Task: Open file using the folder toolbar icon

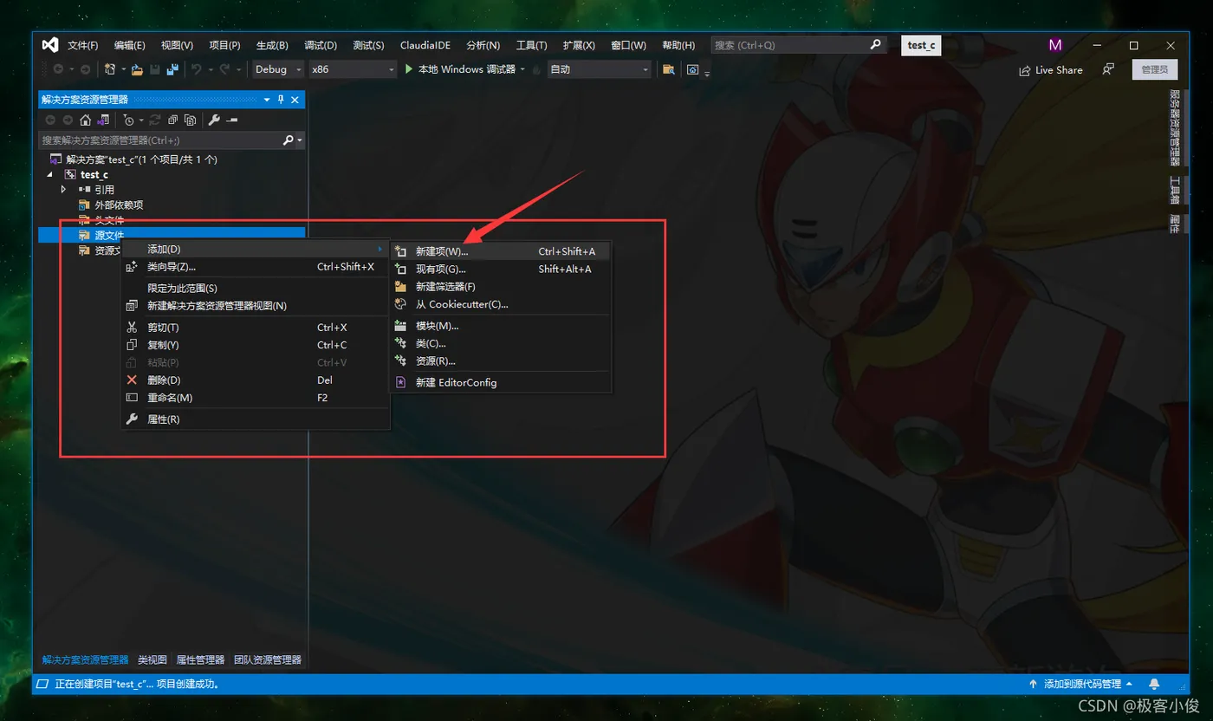Action: tap(138, 69)
